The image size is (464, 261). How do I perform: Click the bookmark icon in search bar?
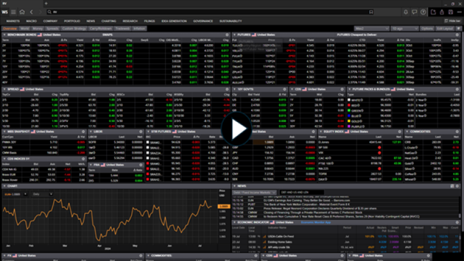[370, 11]
